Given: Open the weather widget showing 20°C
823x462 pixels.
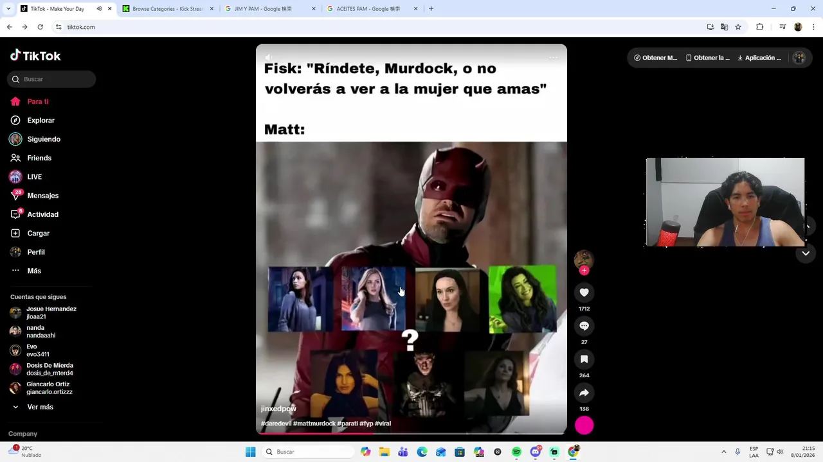Looking at the screenshot, I should click(26, 452).
